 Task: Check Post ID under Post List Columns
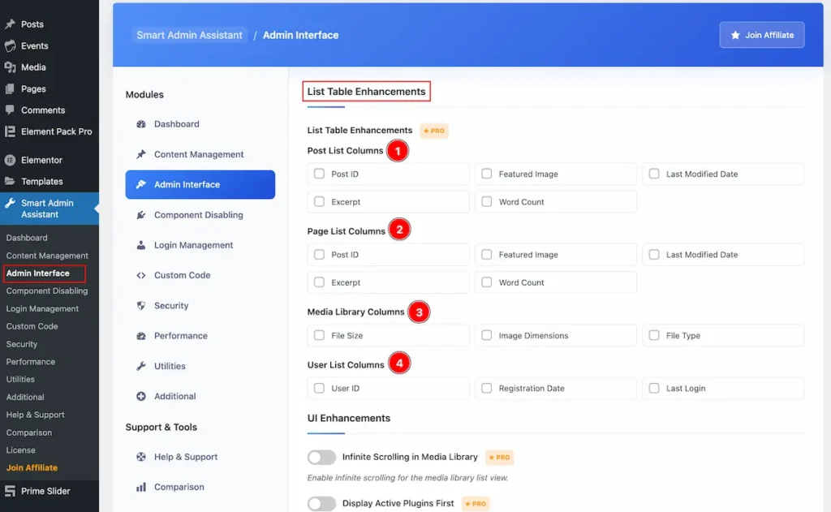coord(319,174)
